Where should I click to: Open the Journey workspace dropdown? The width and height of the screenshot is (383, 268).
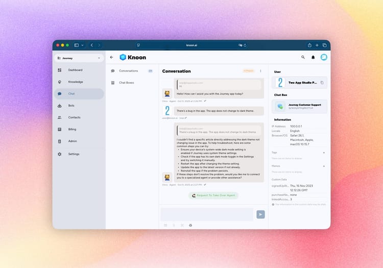[x=79, y=58]
